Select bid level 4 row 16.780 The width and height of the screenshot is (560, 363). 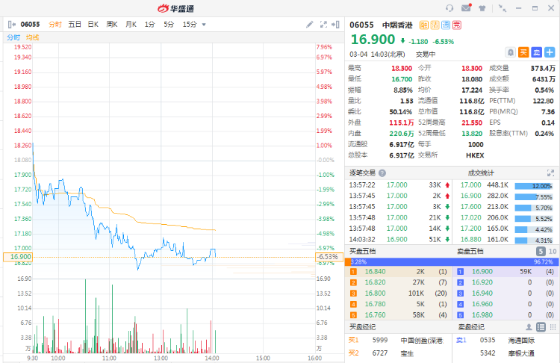pos(398,304)
